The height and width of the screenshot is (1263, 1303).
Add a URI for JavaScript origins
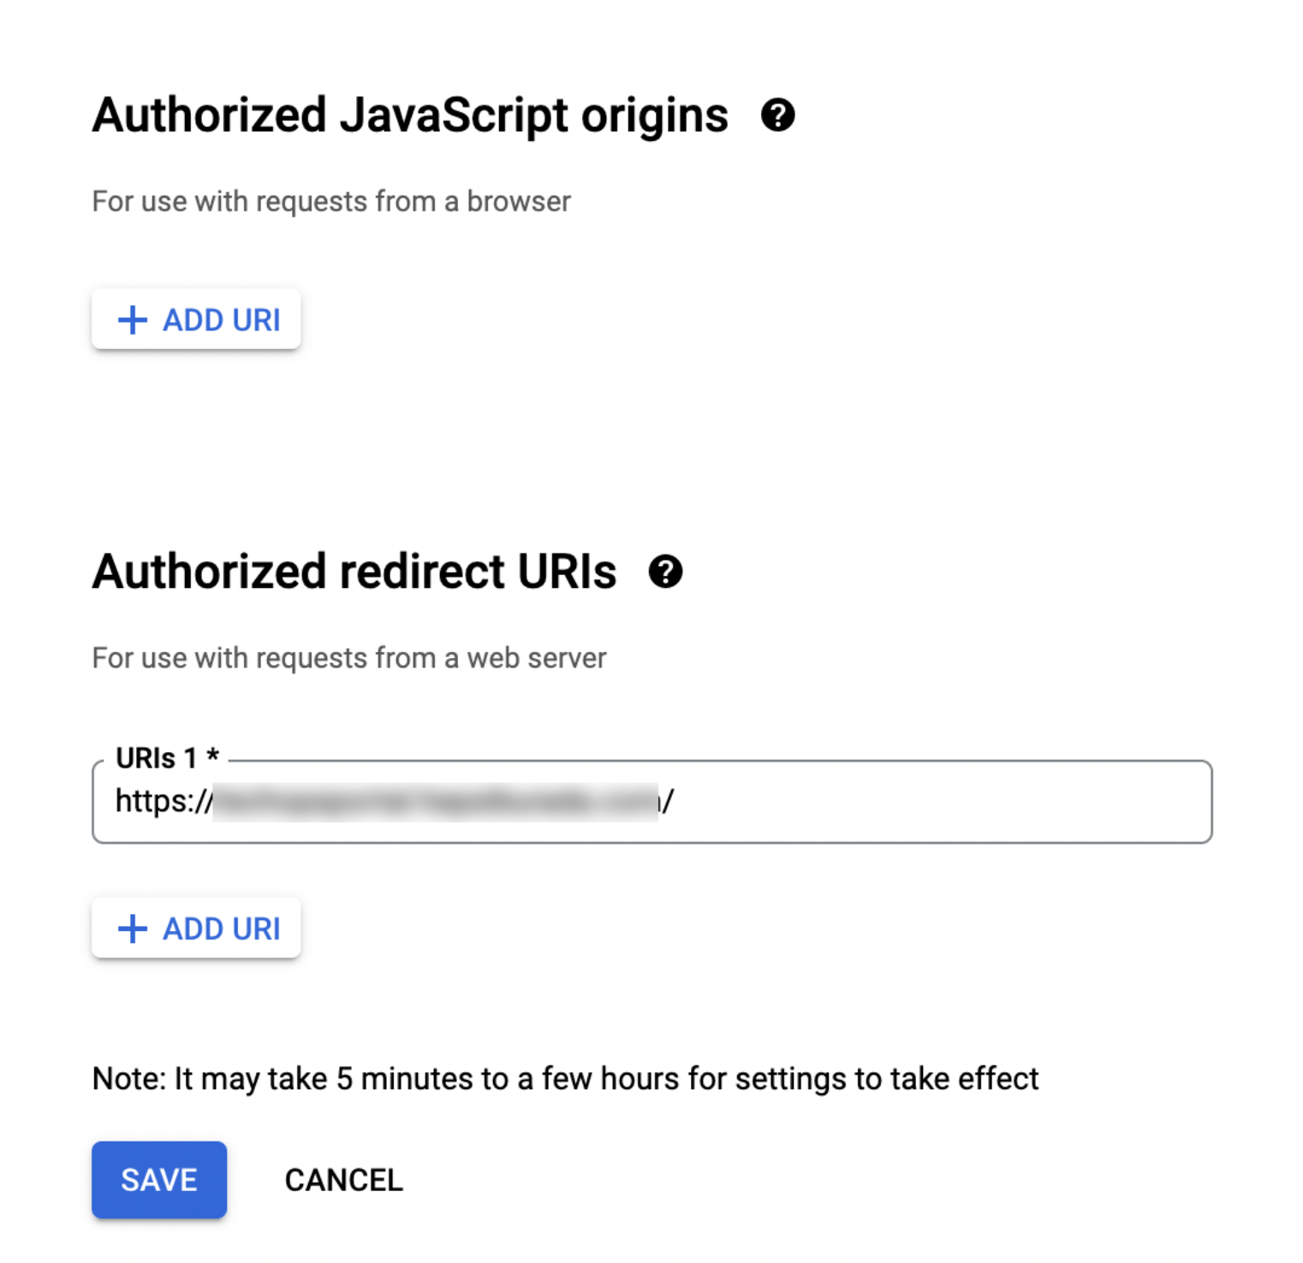pos(196,320)
